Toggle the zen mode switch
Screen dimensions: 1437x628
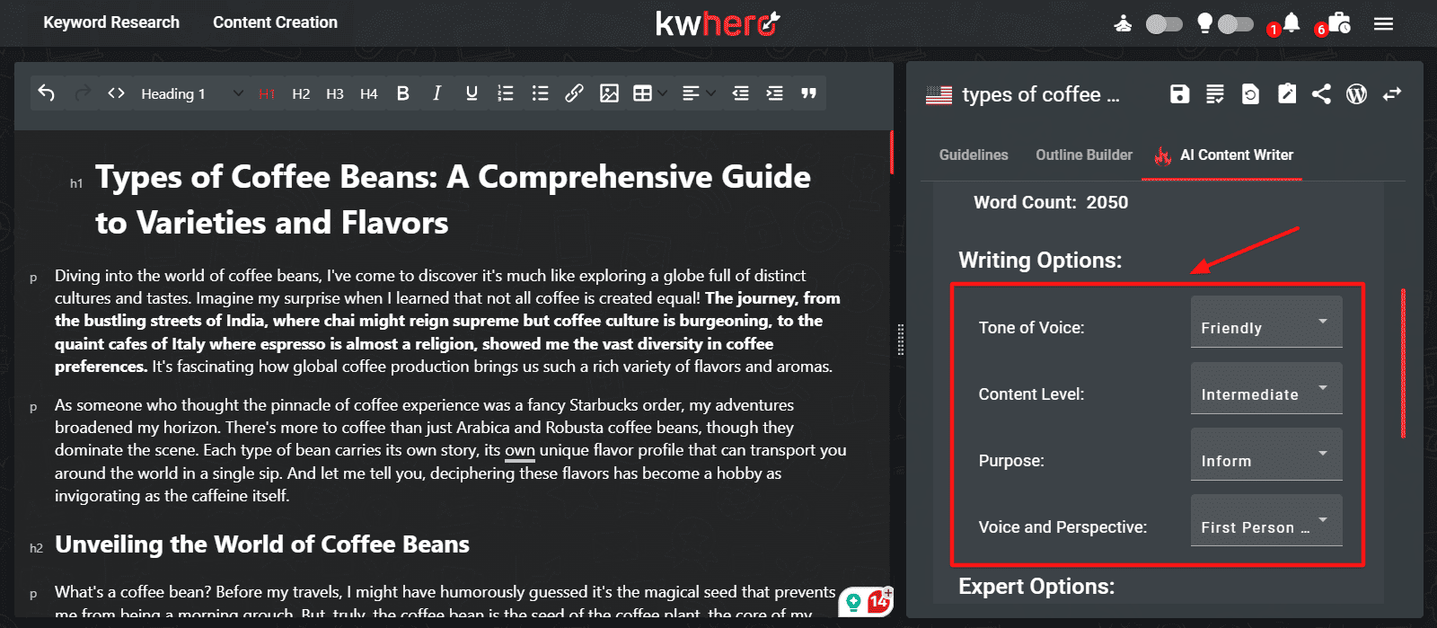tap(1164, 23)
